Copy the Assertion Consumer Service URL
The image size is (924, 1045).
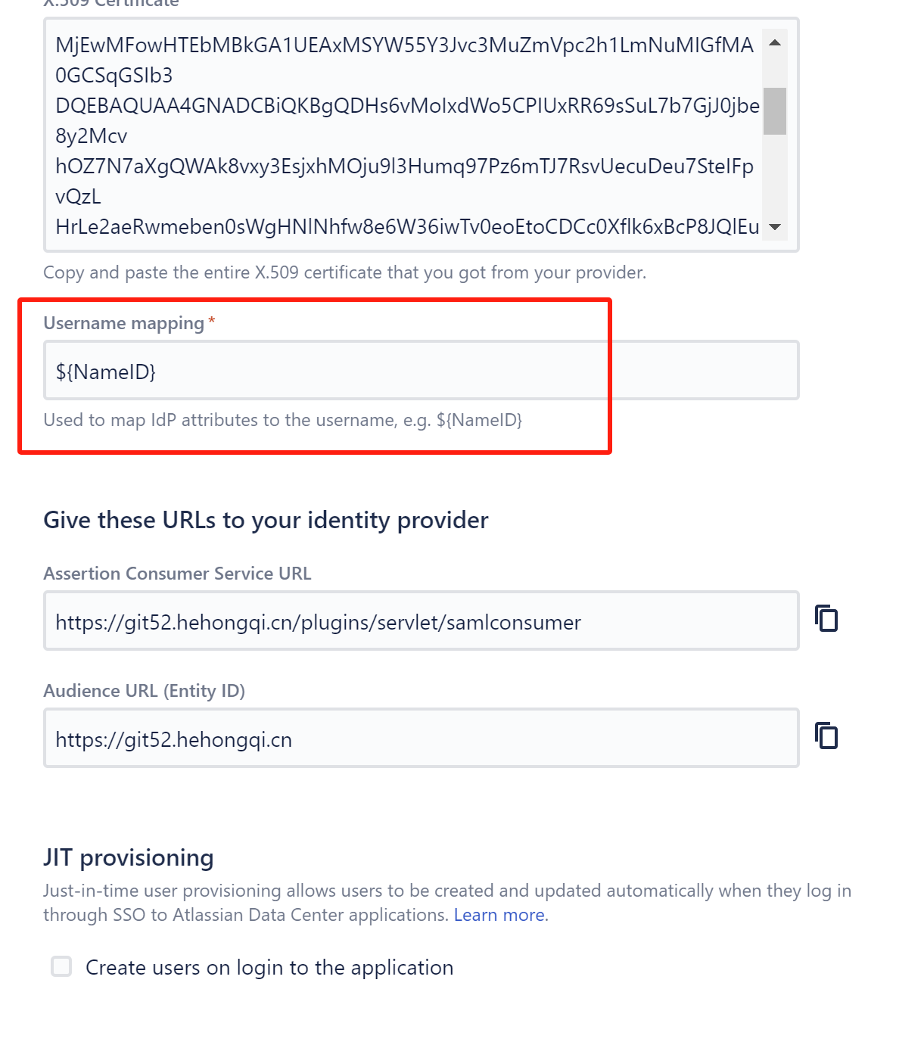pos(826,619)
